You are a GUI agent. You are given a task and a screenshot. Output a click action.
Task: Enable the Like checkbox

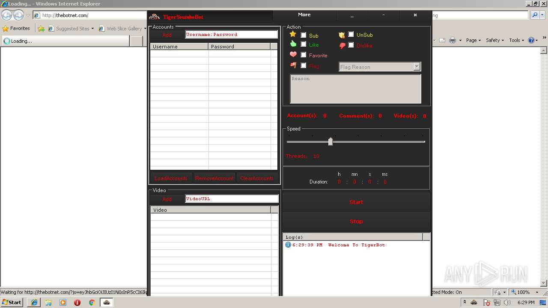[304, 44]
